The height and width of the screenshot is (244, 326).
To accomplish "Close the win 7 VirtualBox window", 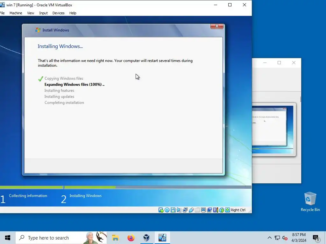I will coord(244,5).
